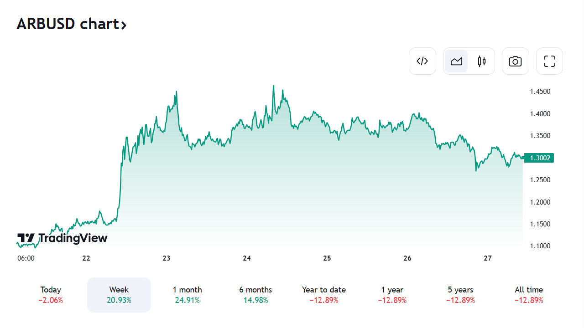The height and width of the screenshot is (328, 584).
Task: Select the 1 month time range
Action: (x=187, y=295)
